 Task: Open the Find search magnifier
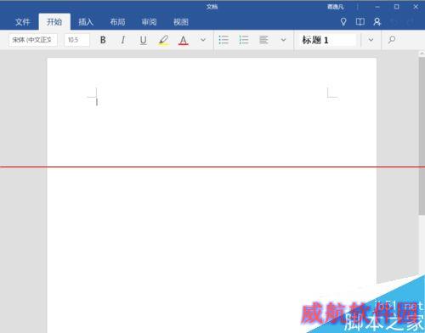pyautogui.click(x=392, y=40)
